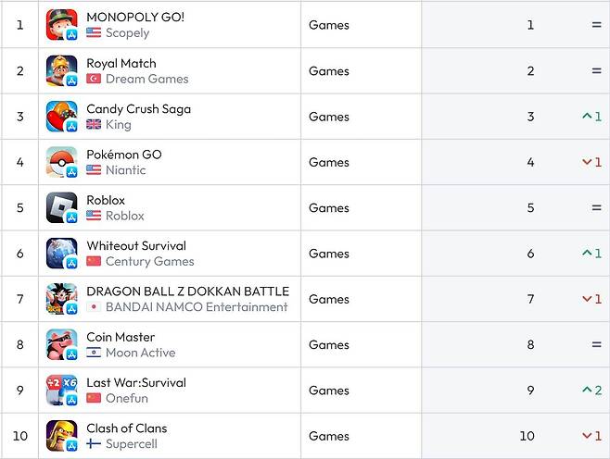Click the King publisher name
This screenshot has width=610, height=459.
point(119,125)
